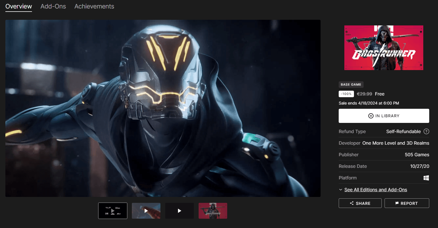This screenshot has height=228, width=438.
Task: Open the Achievements tab
Action: click(x=94, y=6)
